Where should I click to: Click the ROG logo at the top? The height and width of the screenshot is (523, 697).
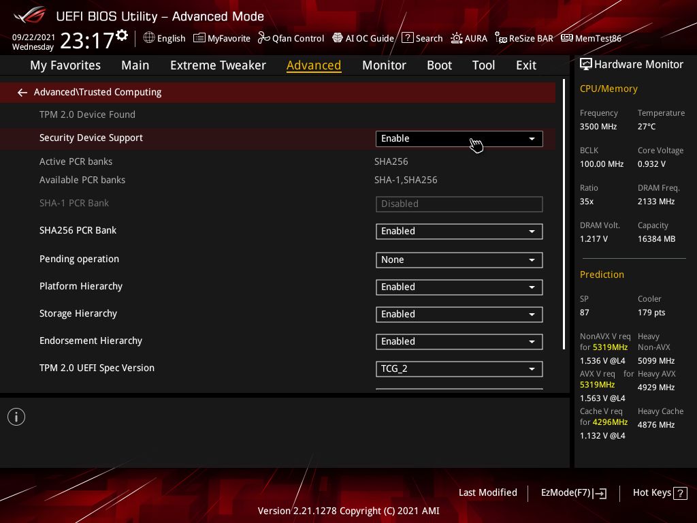[x=30, y=15]
